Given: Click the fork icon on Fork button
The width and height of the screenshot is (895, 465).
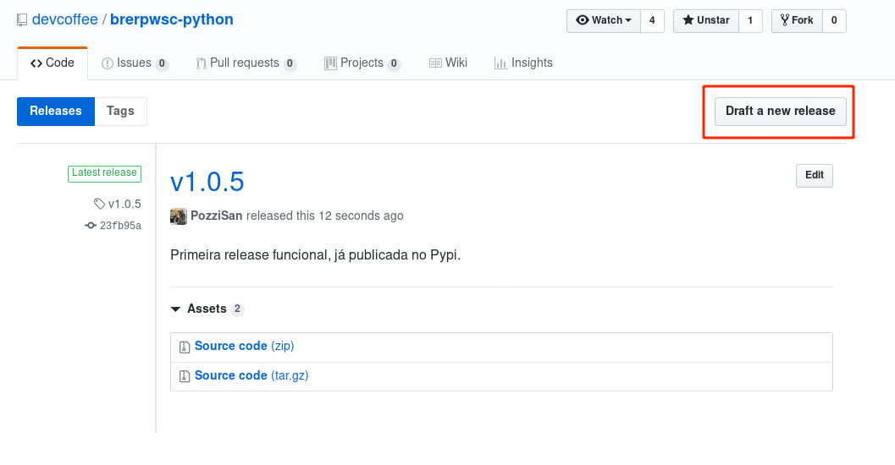Looking at the screenshot, I should 785,20.
